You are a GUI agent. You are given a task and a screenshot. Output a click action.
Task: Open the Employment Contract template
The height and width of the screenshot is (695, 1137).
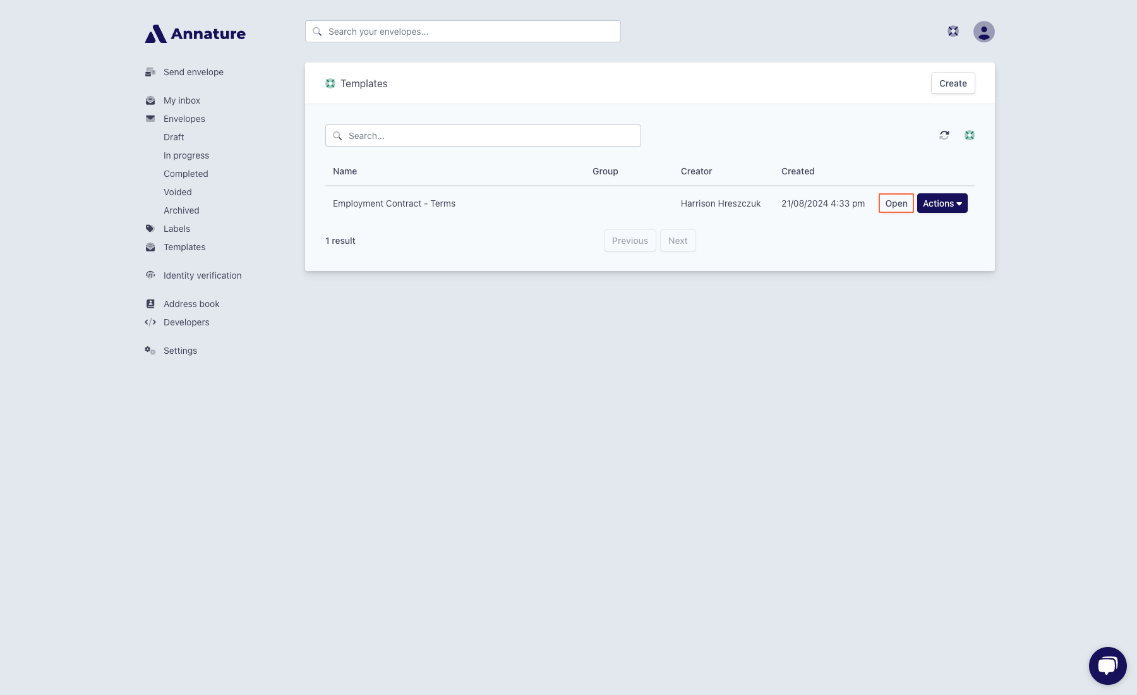coord(896,203)
